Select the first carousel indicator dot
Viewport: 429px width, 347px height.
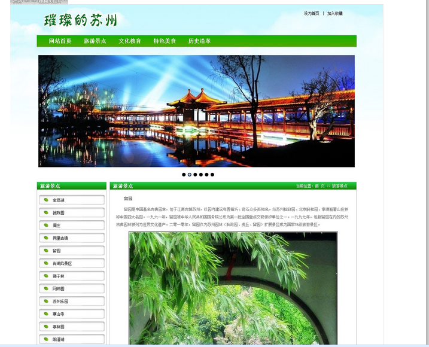tap(184, 175)
